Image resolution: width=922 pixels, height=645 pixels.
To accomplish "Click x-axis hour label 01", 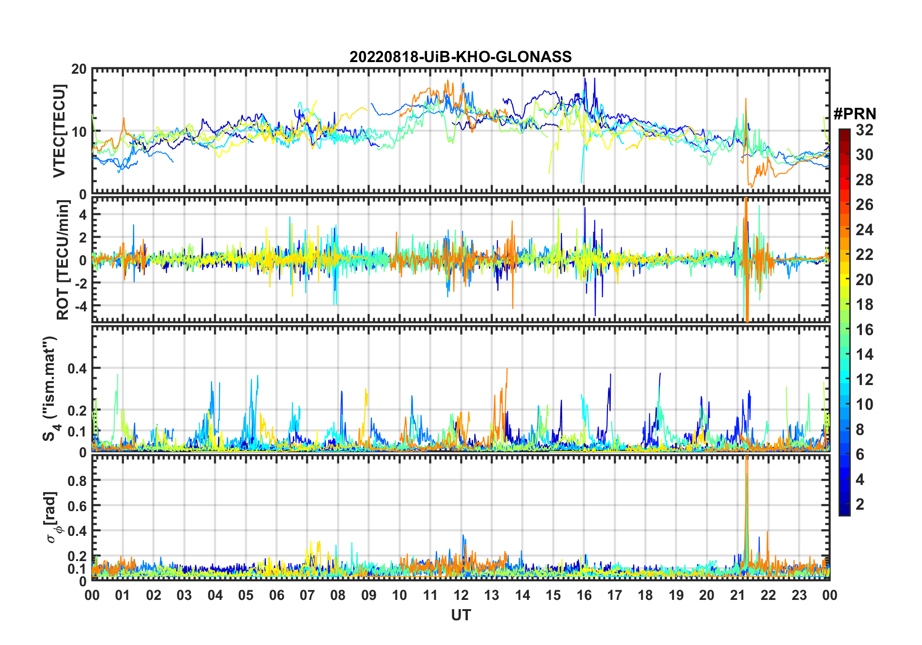I will (x=123, y=595).
